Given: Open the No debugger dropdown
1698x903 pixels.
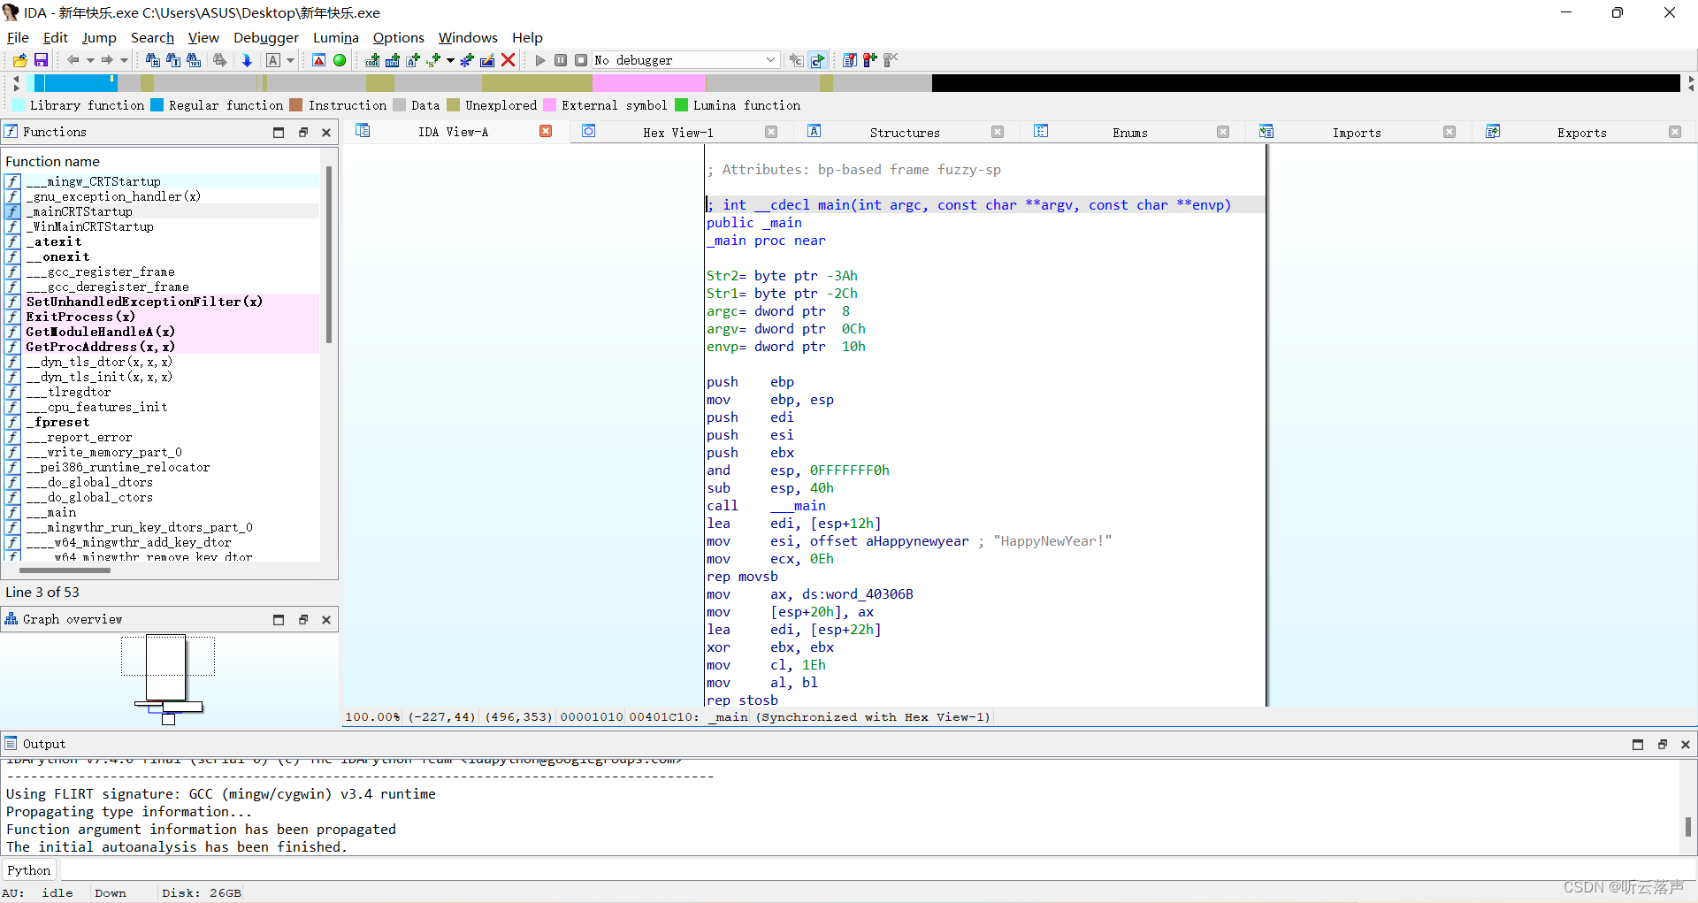Looking at the screenshot, I should tap(685, 59).
